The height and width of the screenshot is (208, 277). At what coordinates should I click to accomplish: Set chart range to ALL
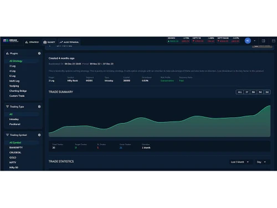point(240,92)
